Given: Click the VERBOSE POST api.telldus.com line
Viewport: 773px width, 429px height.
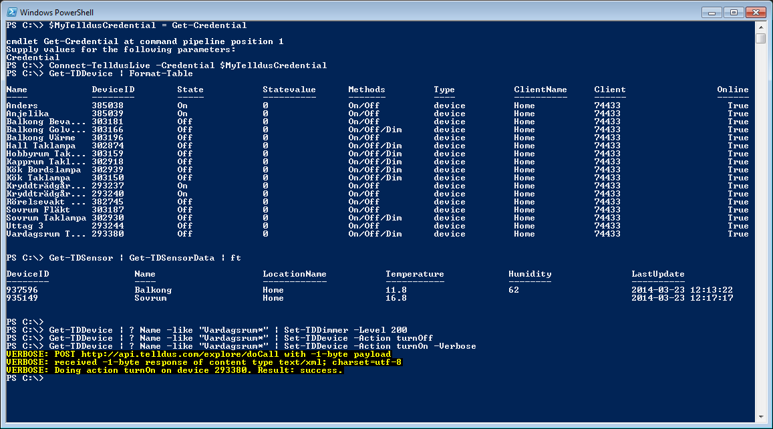Looking at the screenshot, I should click(x=198, y=354).
